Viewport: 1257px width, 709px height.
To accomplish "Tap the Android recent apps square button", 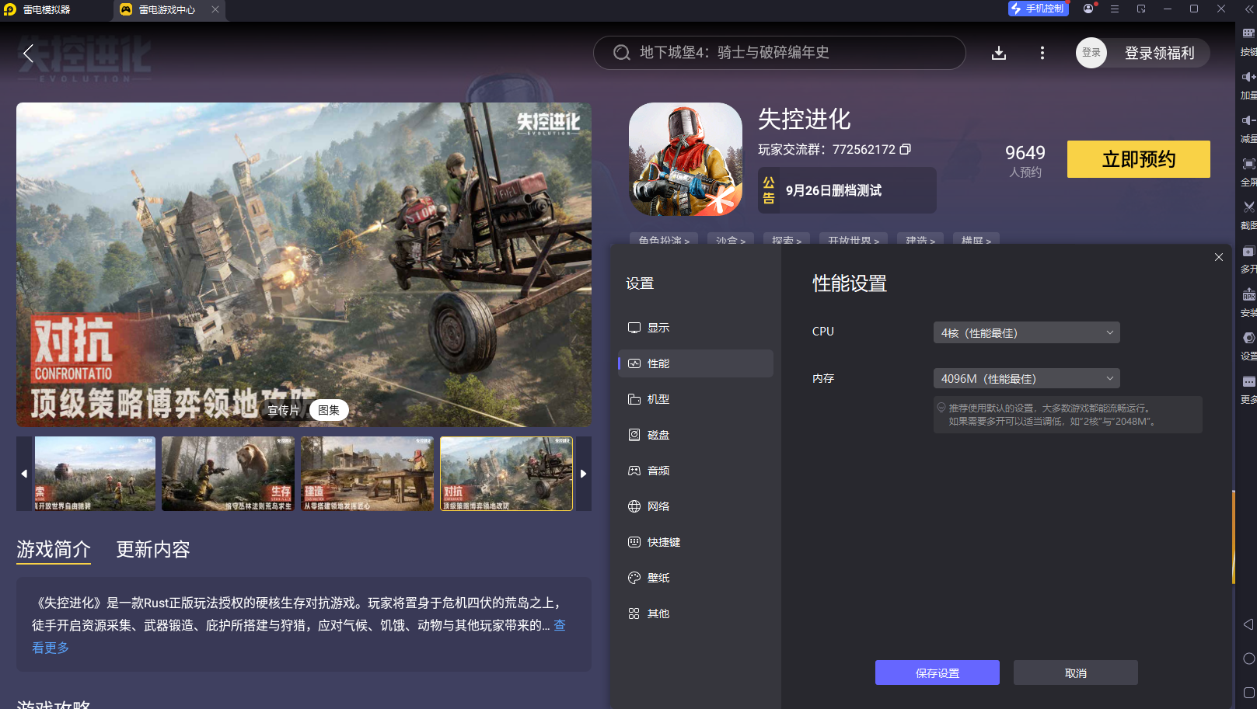I will coord(1248,693).
